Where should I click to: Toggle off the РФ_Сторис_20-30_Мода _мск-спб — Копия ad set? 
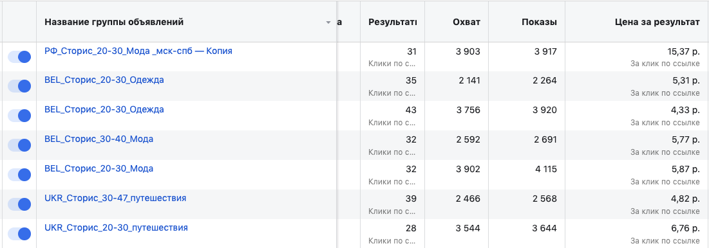[x=19, y=57]
